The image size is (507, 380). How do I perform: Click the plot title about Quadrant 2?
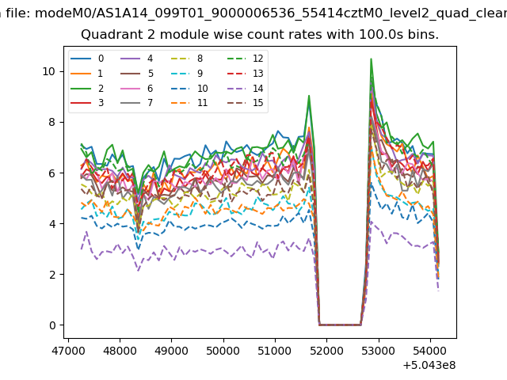260,36
